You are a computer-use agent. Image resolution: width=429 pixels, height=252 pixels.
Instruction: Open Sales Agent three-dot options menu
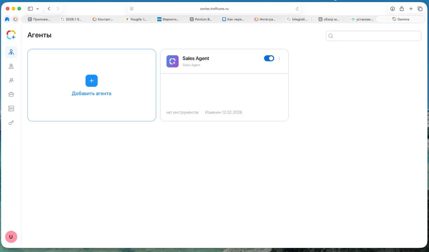(279, 58)
